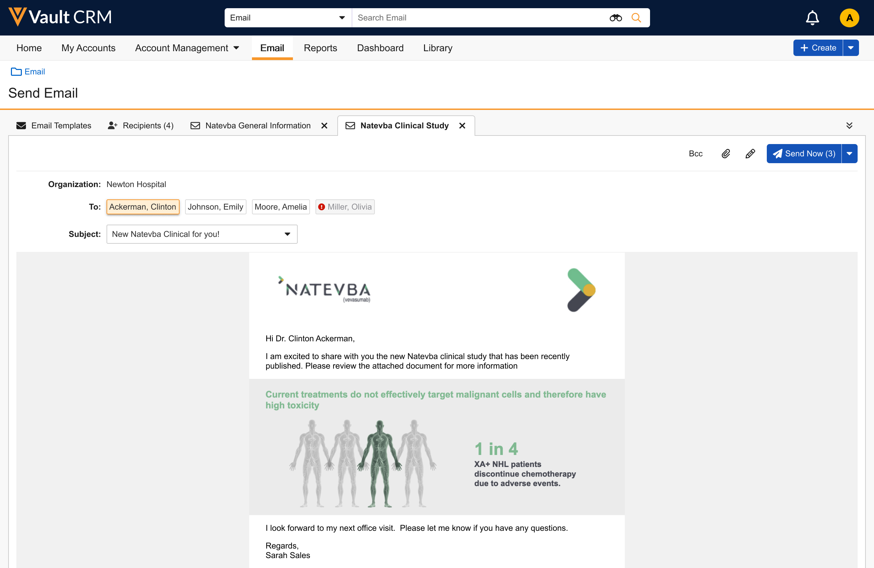The width and height of the screenshot is (874, 568).
Task: Click the binoculars advanced search icon
Action: [x=616, y=18]
